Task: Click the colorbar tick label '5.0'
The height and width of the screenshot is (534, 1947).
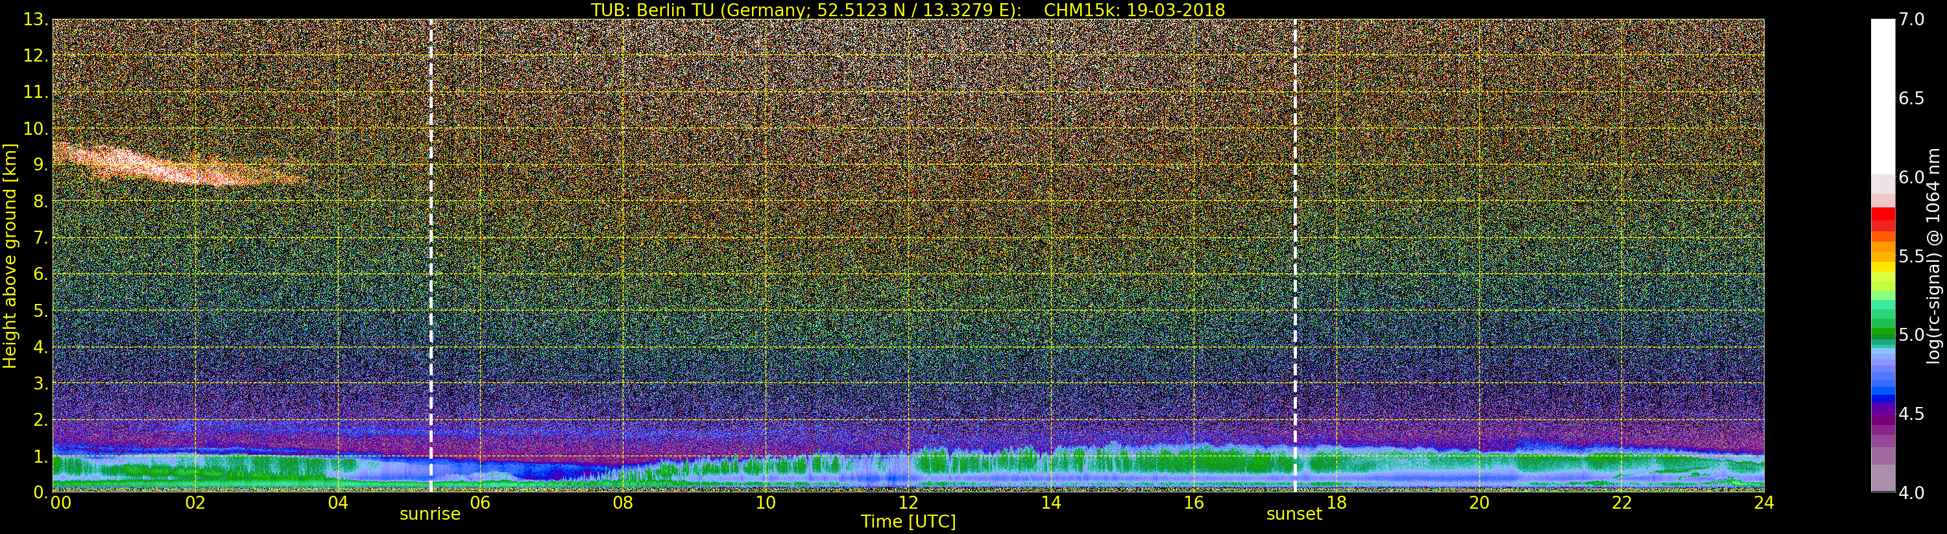Action: pos(1911,334)
